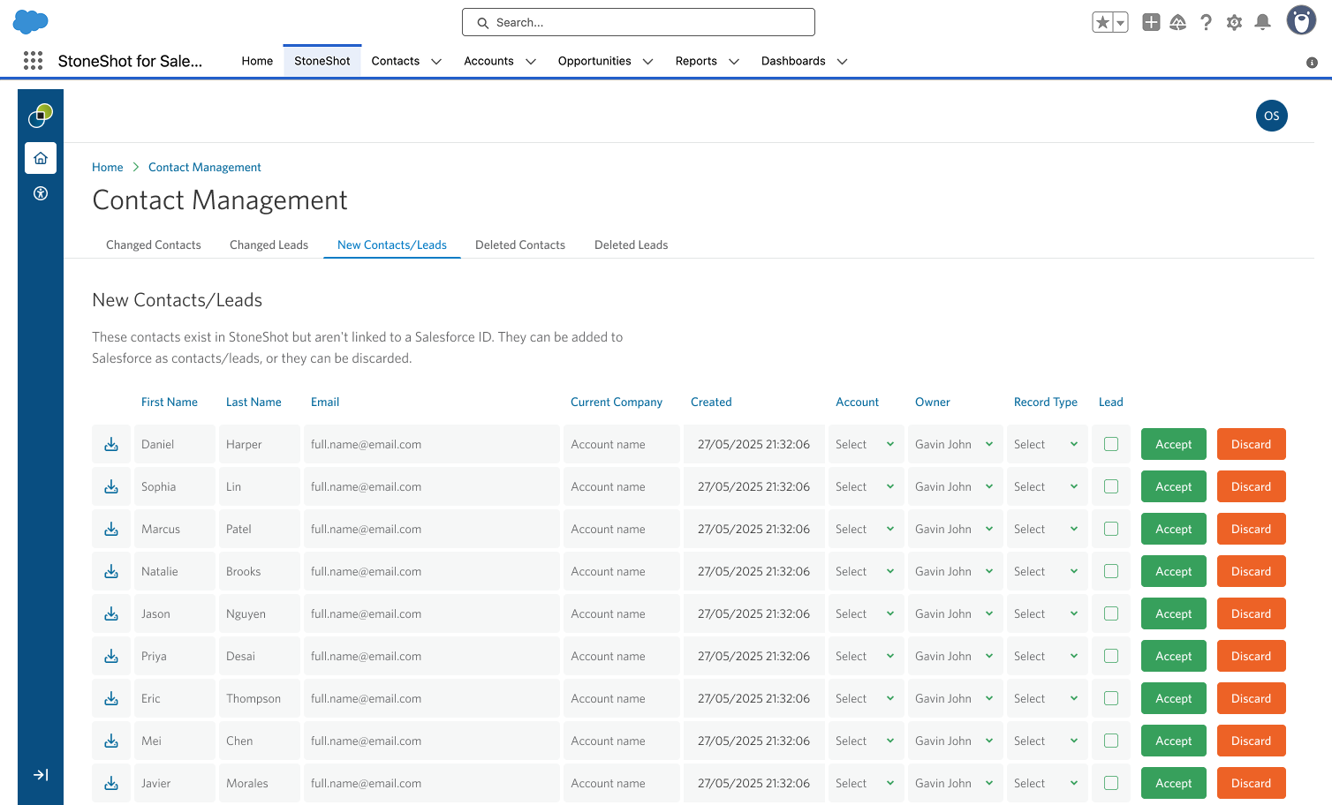1332x805 pixels.
Task: Open Owner dropdown for Jason Nguyen
Action: click(955, 613)
